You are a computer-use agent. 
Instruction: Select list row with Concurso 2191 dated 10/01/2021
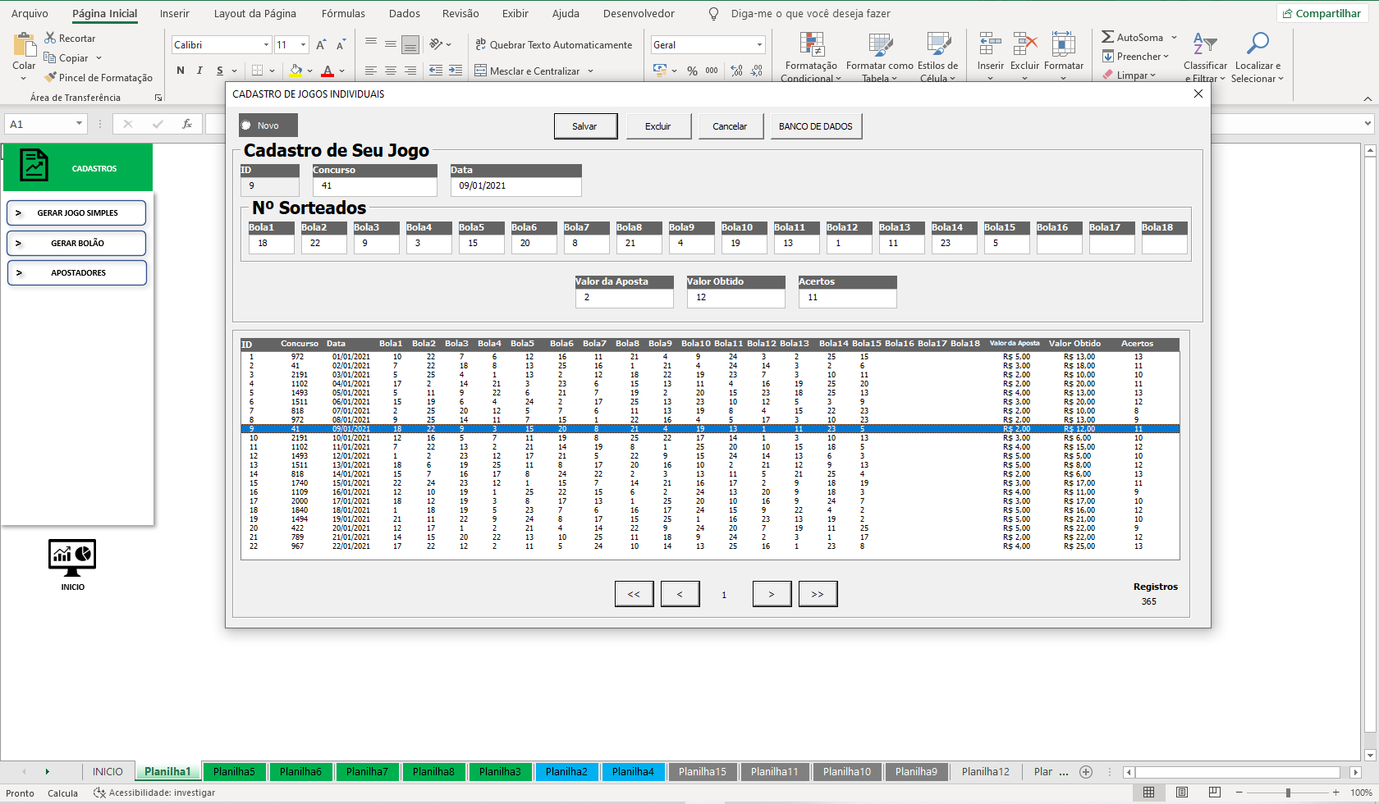(710, 438)
